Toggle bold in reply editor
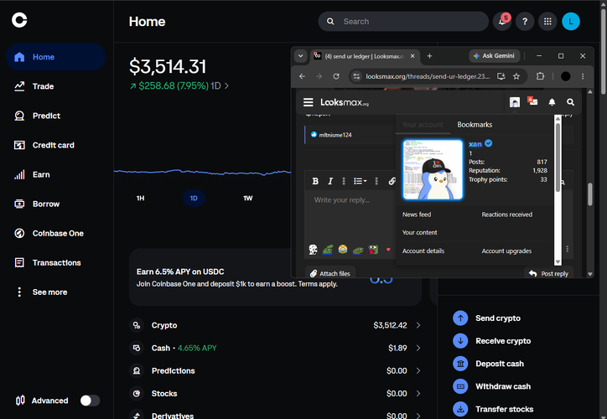The height and width of the screenshot is (419, 607). pos(315,181)
